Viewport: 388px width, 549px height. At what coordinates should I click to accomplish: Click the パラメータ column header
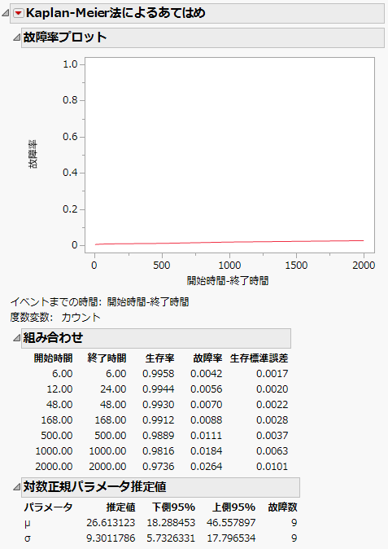[48, 507]
